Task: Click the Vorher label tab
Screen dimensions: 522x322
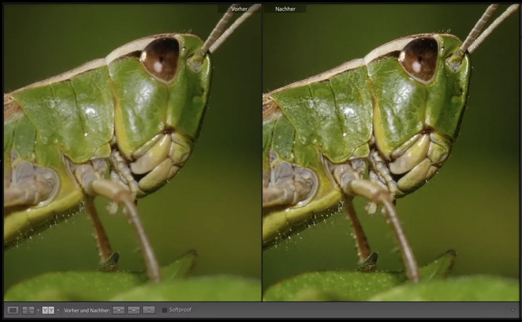Action: 239,9
